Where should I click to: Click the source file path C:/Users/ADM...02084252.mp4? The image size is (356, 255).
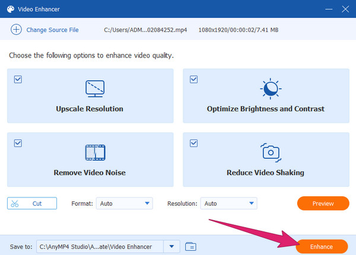(145, 30)
